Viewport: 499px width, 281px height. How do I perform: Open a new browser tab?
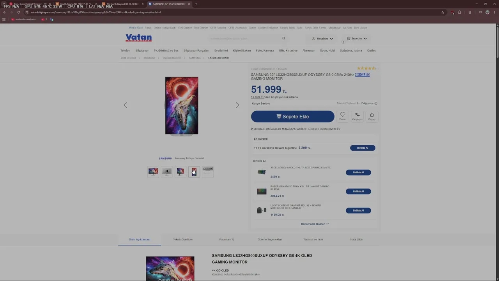(x=196, y=4)
